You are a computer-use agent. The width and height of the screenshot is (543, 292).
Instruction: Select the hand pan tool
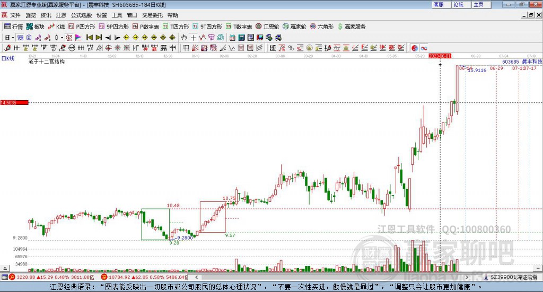(183, 38)
